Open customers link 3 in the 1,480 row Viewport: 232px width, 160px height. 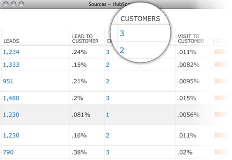[x=107, y=98]
